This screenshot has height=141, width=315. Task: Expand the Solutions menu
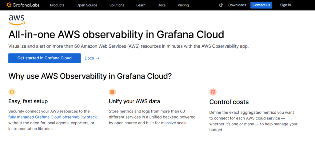pos(117,5)
